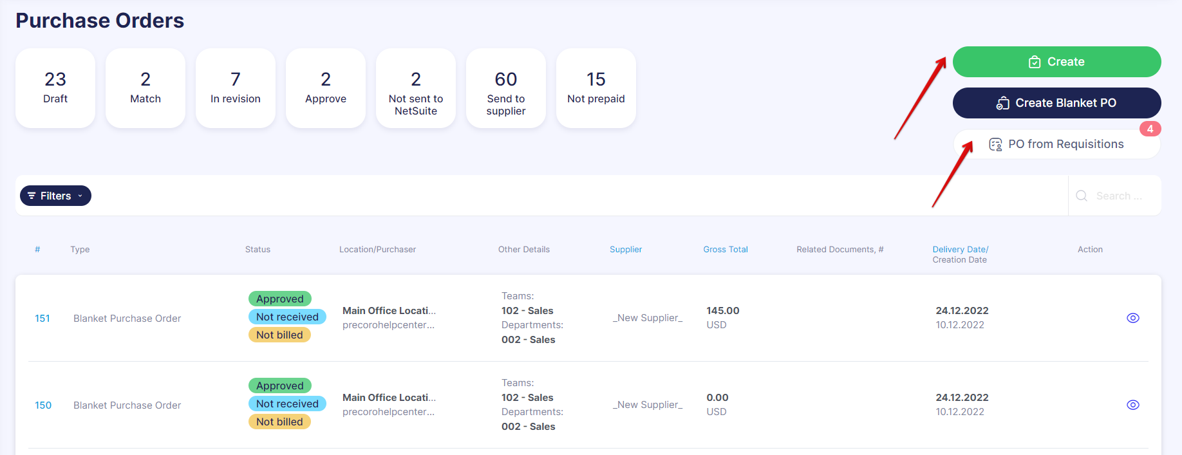Sort by Delivery Date column header
The width and height of the screenshot is (1182, 455).
click(960, 249)
